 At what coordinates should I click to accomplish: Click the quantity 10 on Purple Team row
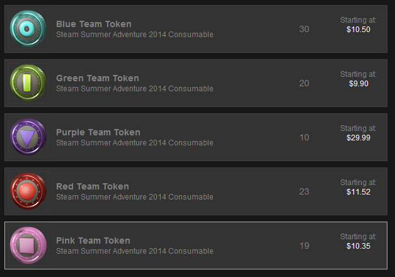[304, 137]
